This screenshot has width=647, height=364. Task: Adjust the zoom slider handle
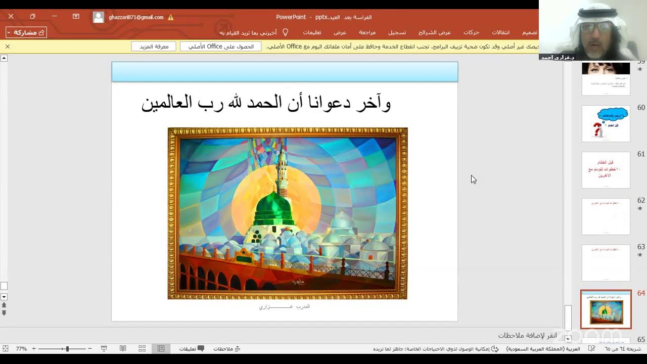(x=67, y=349)
